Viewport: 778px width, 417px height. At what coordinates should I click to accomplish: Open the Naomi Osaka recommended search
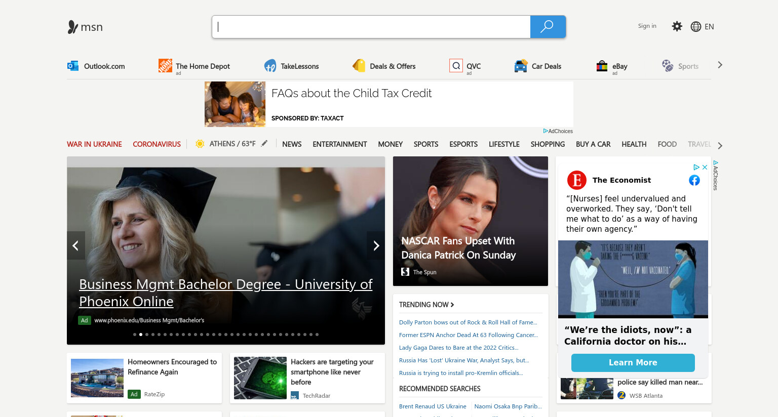point(508,406)
